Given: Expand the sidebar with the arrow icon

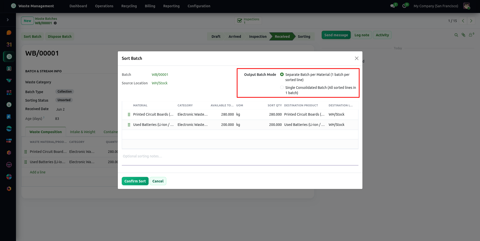Looking at the screenshot, I should [8, 20].
